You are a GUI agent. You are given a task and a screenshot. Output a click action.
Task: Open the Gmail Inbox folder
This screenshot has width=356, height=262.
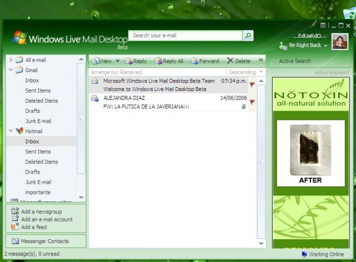click(x=32, y=80)
